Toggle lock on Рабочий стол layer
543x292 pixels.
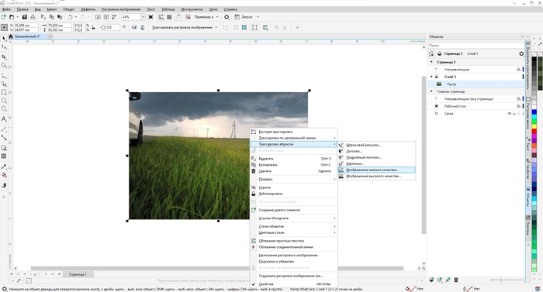click(518, 106)
